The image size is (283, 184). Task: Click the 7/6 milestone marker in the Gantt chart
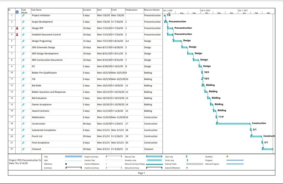165,16
